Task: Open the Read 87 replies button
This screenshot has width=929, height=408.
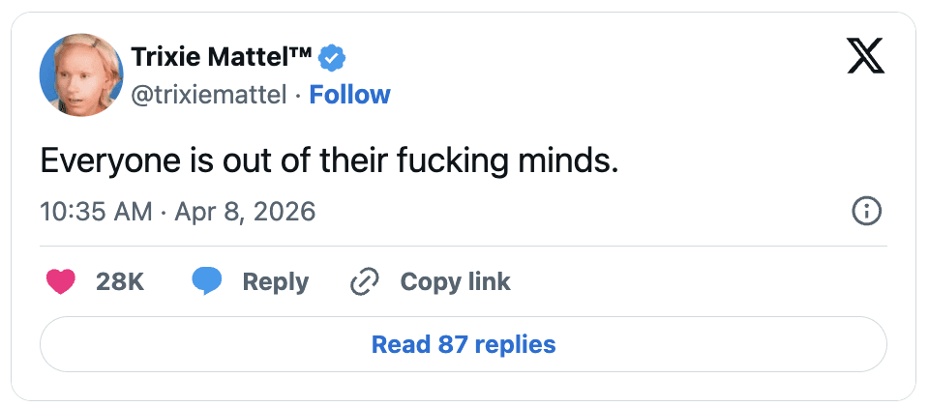Action: [464, 344]
